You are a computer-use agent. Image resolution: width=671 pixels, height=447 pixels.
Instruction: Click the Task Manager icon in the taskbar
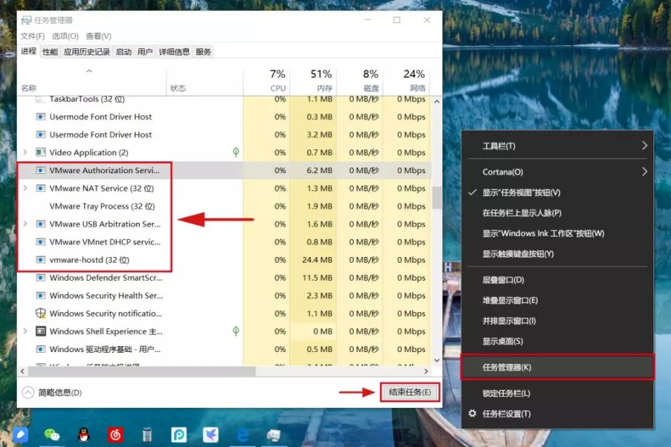coord(274,435)
